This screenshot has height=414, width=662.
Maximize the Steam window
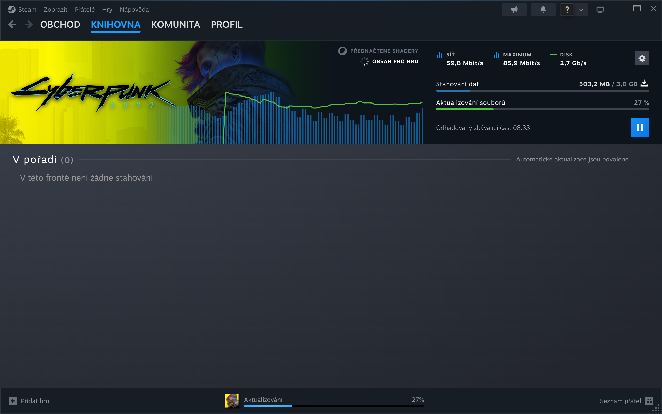637,9
